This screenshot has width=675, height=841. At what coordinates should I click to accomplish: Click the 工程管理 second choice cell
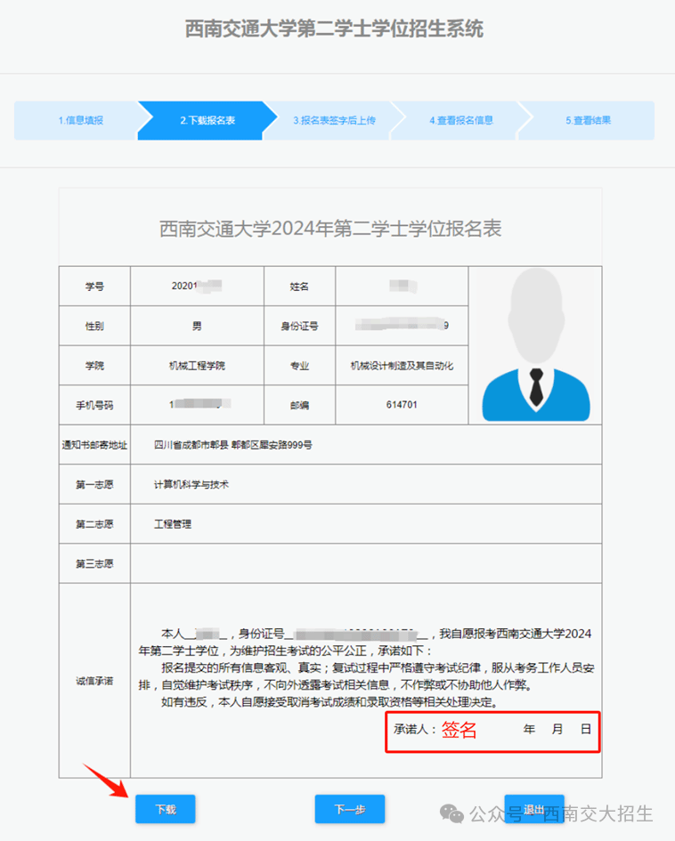pos(173,524)
